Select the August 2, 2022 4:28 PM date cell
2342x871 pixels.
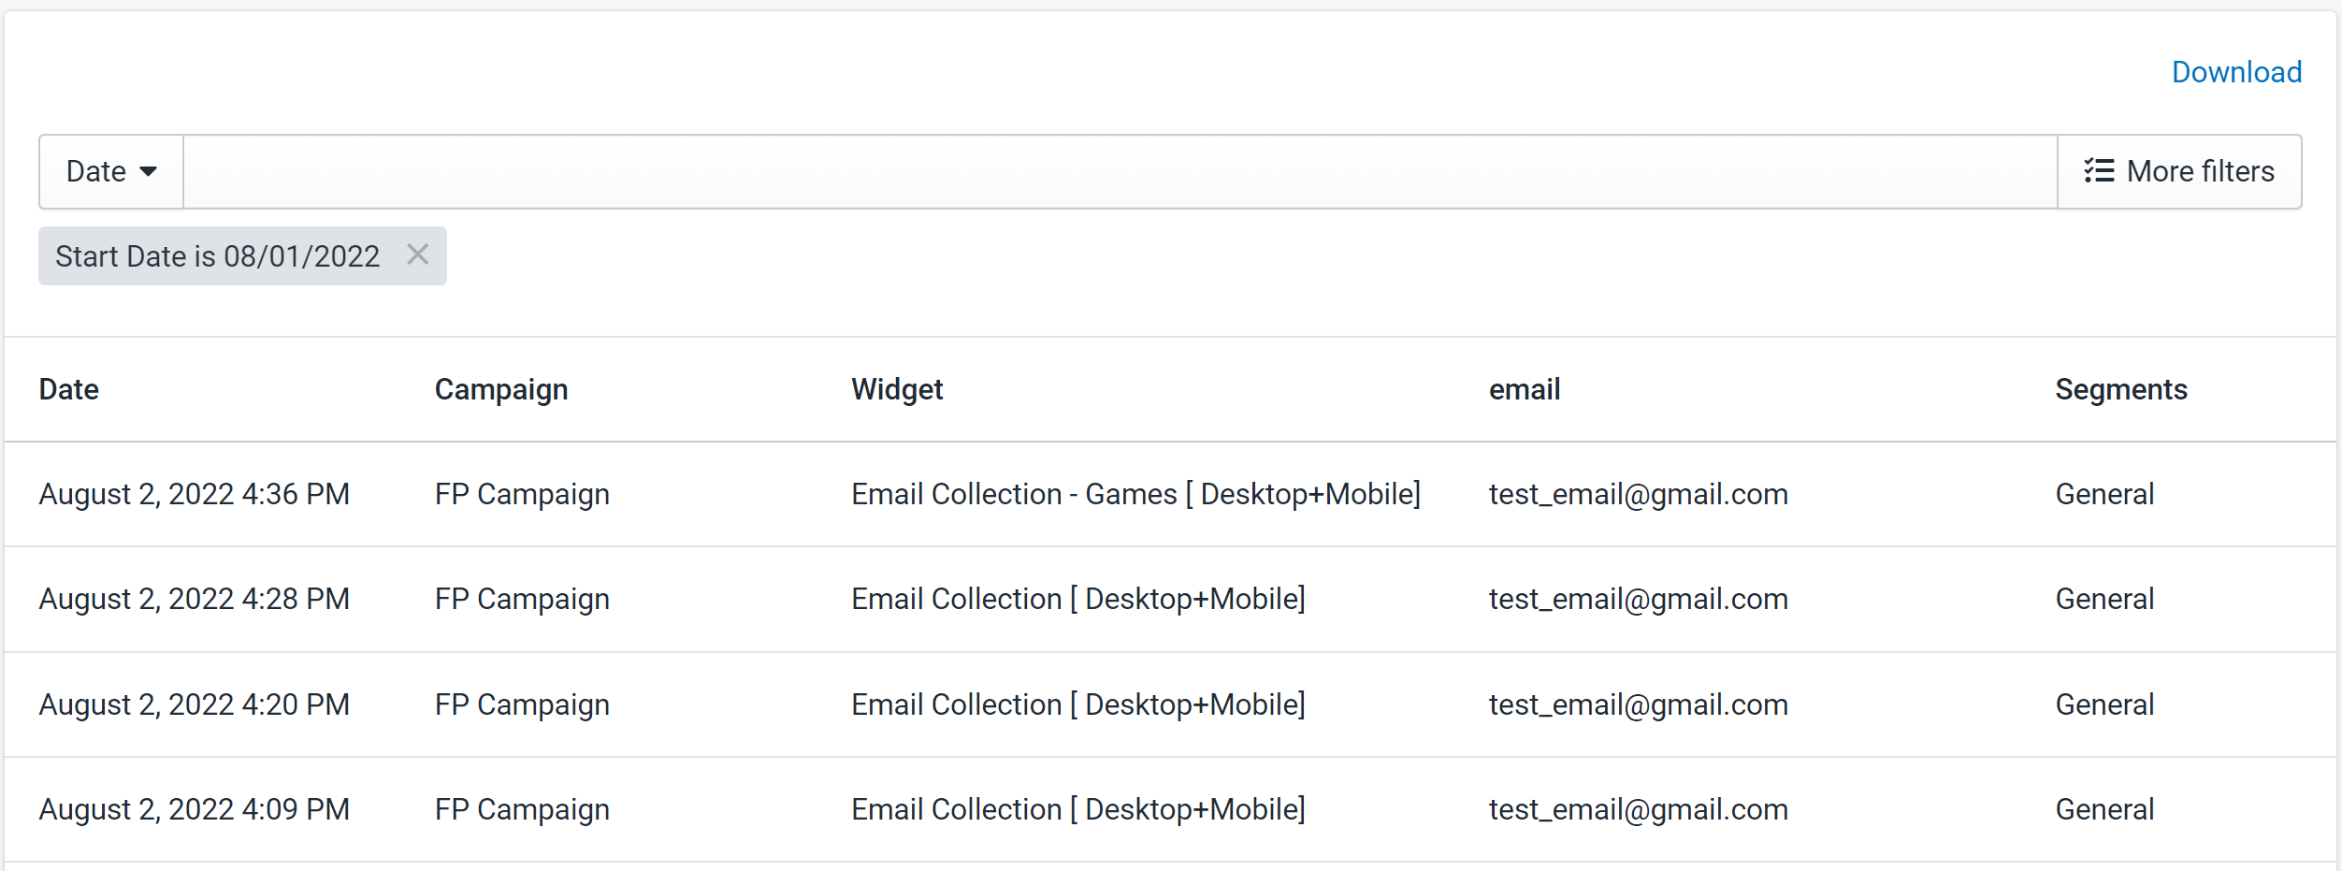[x=195, y=599]
